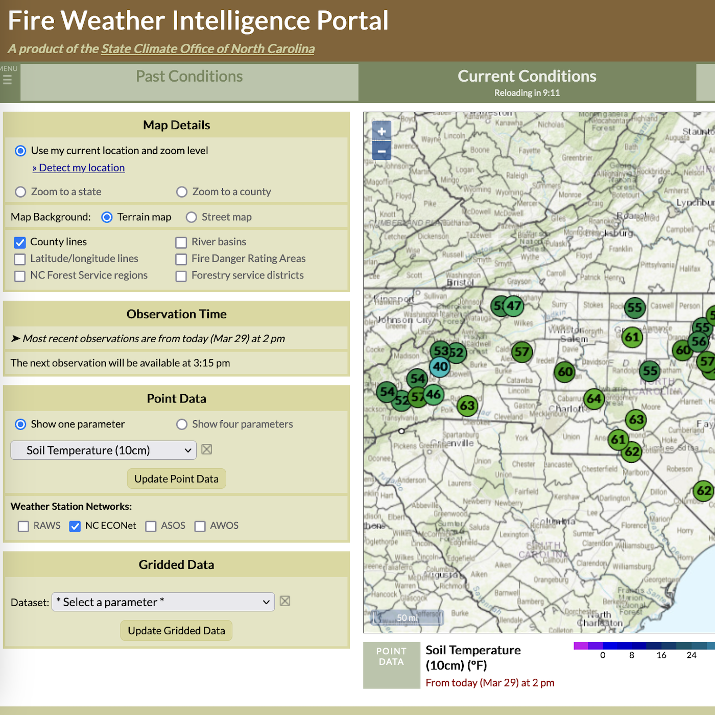Image resolution: width=715 pixels, height=715 pixels.
Task: Select the station marker showing 64
Action: click(x=593, y=399)
